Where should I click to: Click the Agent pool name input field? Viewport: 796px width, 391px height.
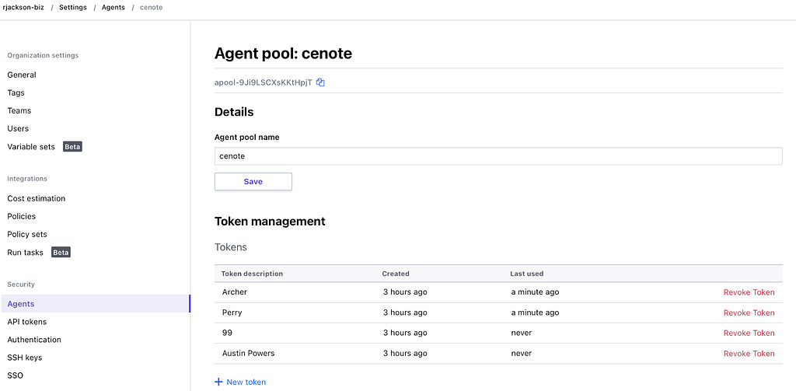tap(498, 156)
